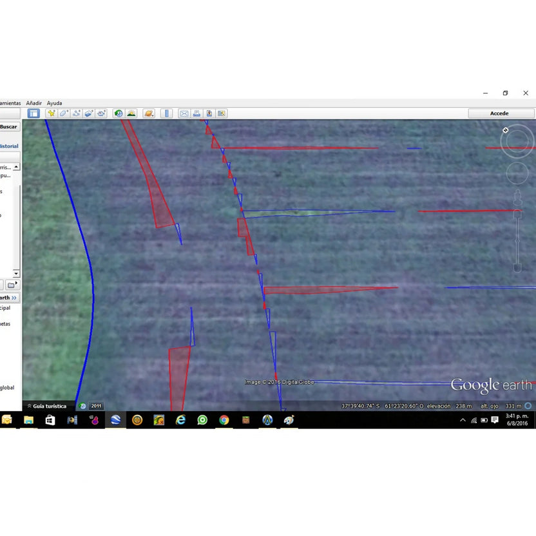The width and height of the screenshot is (536, 536).
Task: Zoom in with slider top button
Action: click(x=517, y=215)
